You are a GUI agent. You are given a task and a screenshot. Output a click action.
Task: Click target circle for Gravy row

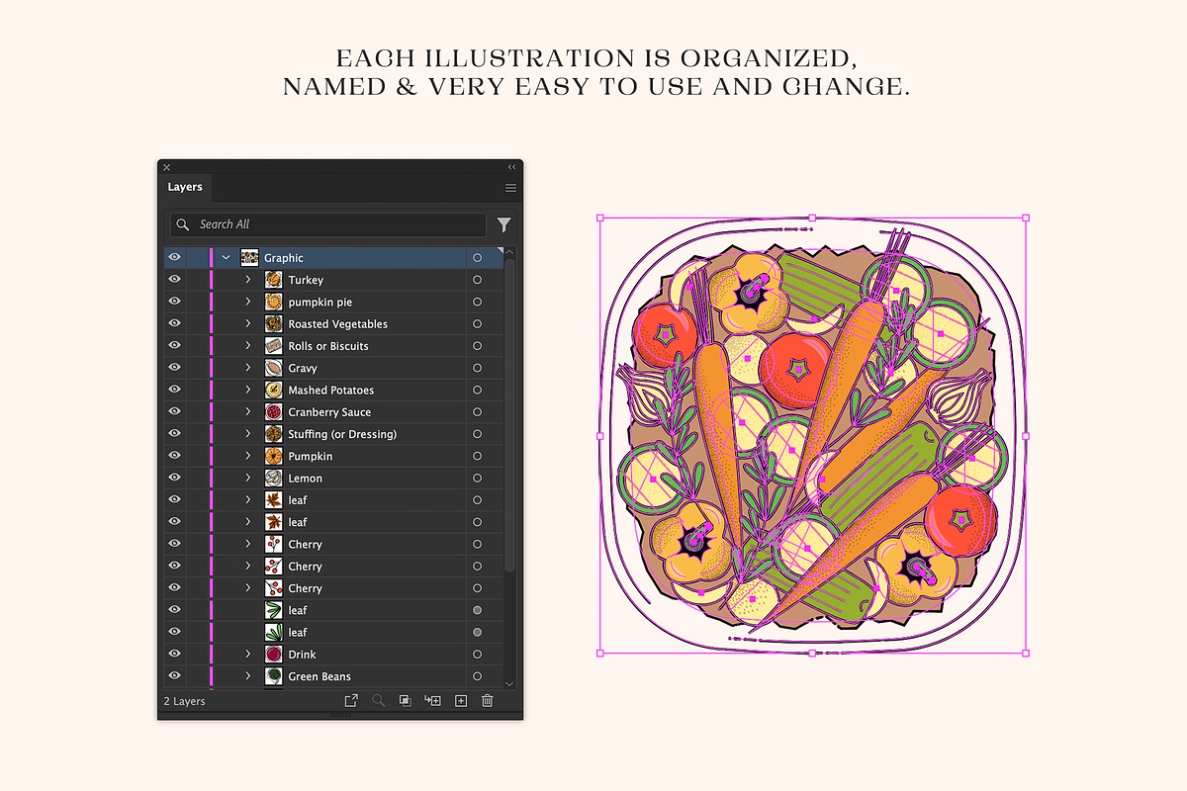tap(477, 368)
